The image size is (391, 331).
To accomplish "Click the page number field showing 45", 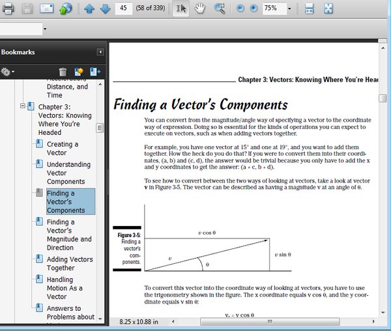I will 123,8.
